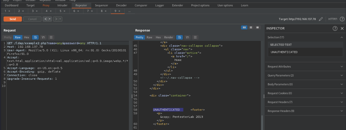This screenshot has height=130, width=346.
Task: Toggle word wrap icon in the Response pane
Action: (179, 37)
